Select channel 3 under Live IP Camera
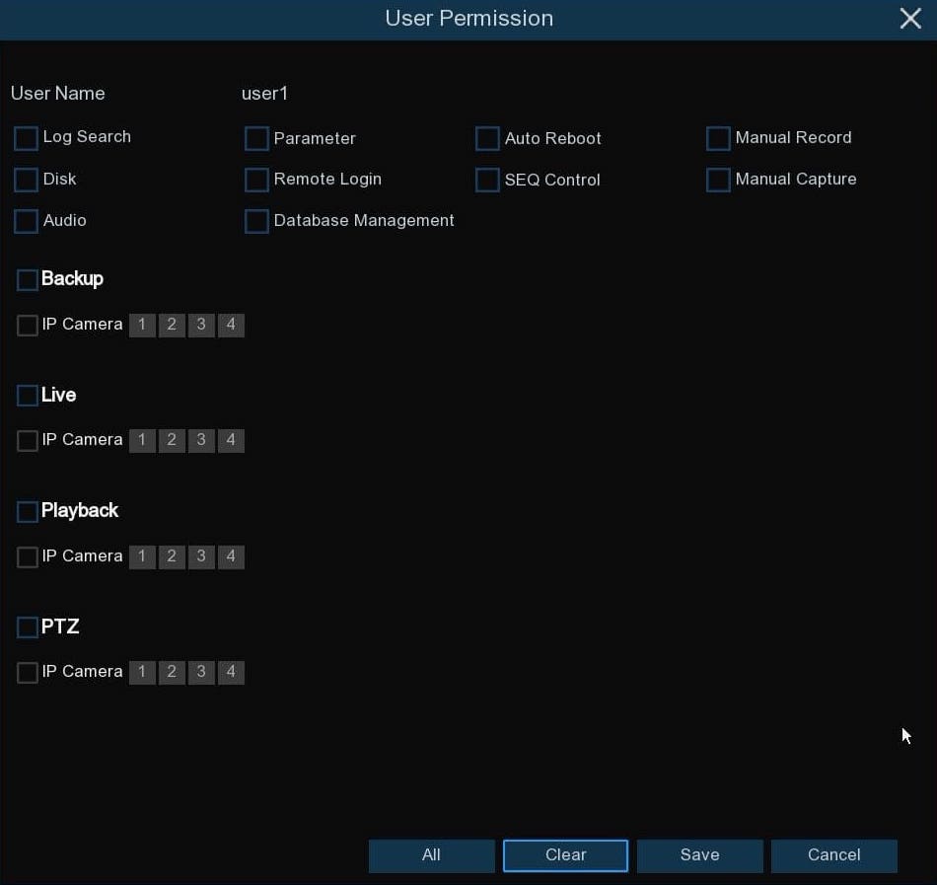937x885 pixels. click(201, 441)
